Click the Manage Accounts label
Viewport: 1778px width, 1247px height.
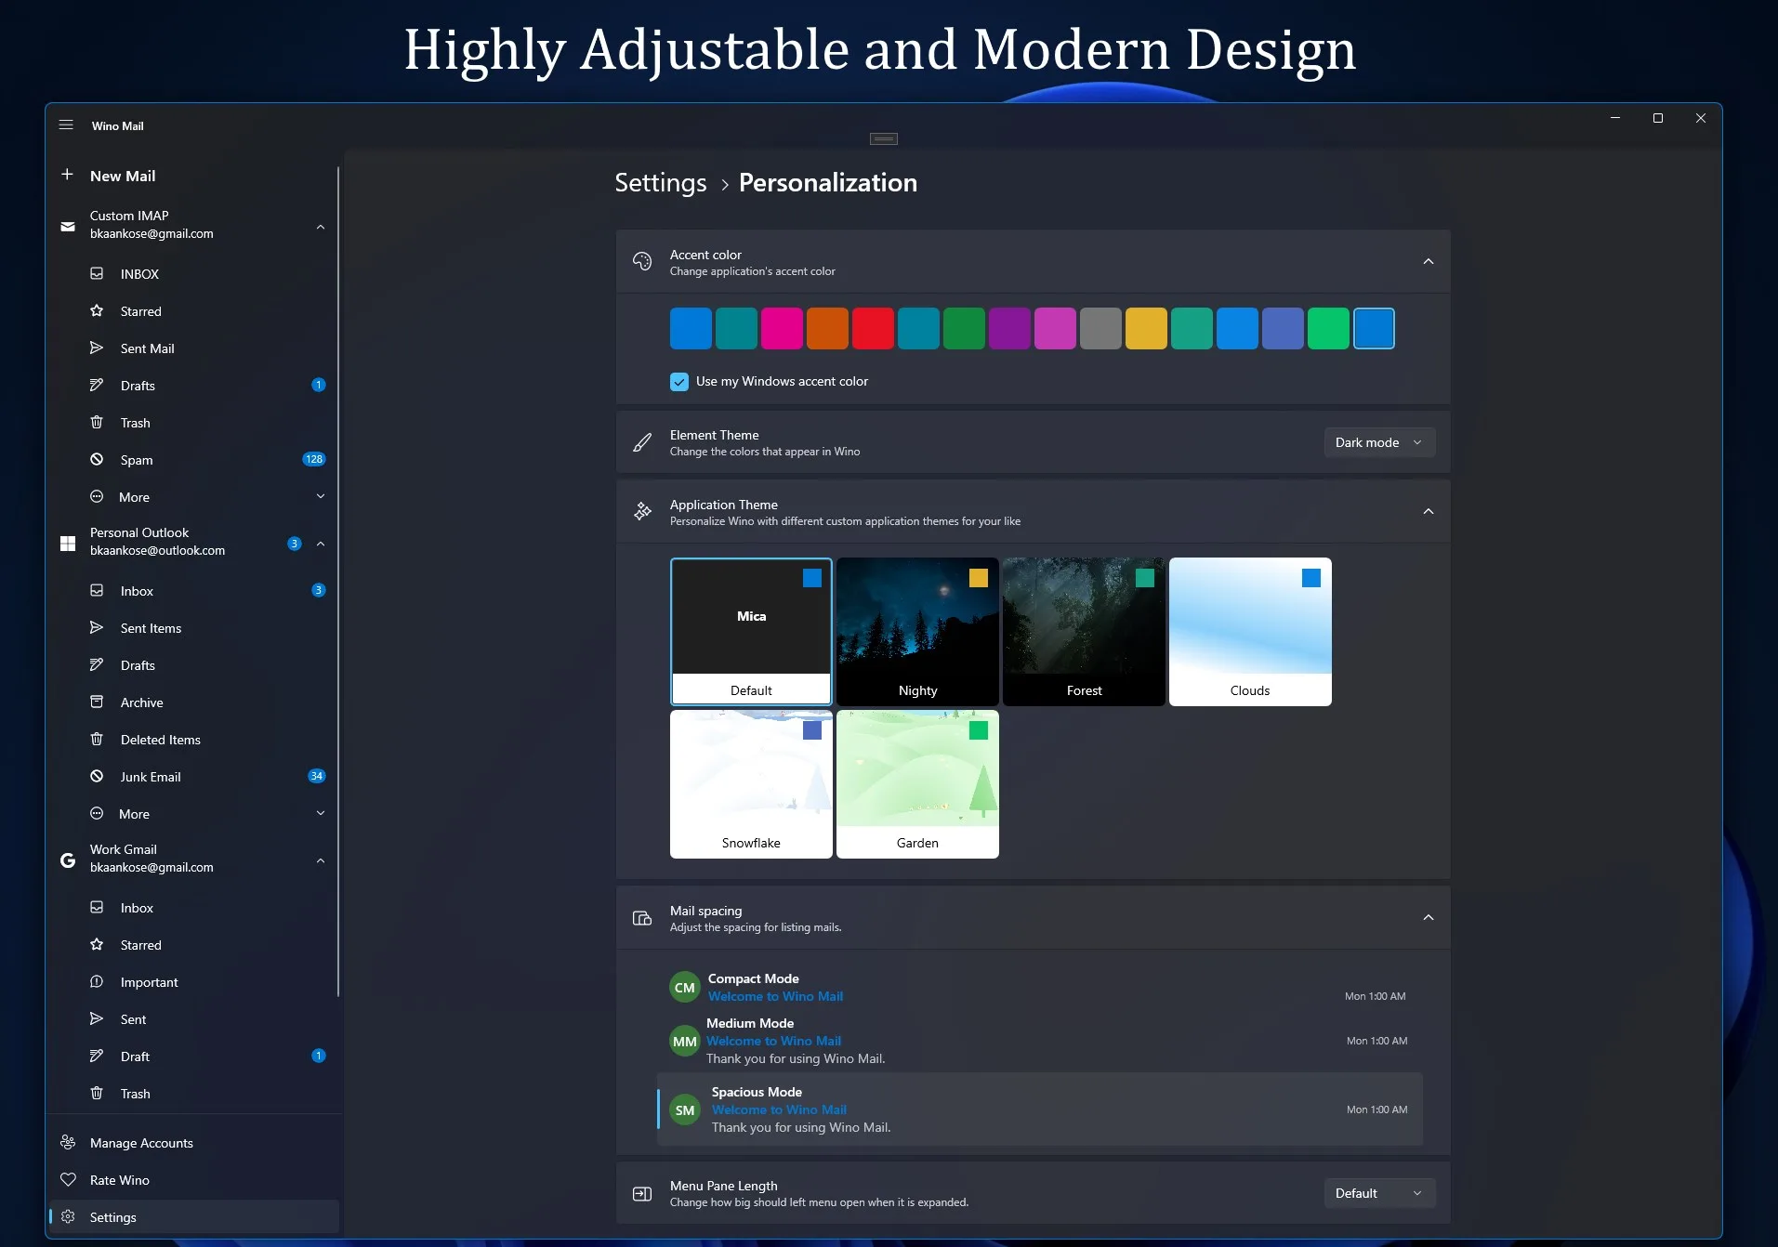pyautogui.click(x=141, y=1143)
